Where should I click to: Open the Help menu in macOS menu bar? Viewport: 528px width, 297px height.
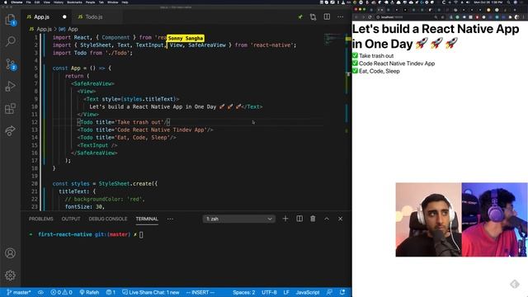pyautogui.click(x=125, y=2)
